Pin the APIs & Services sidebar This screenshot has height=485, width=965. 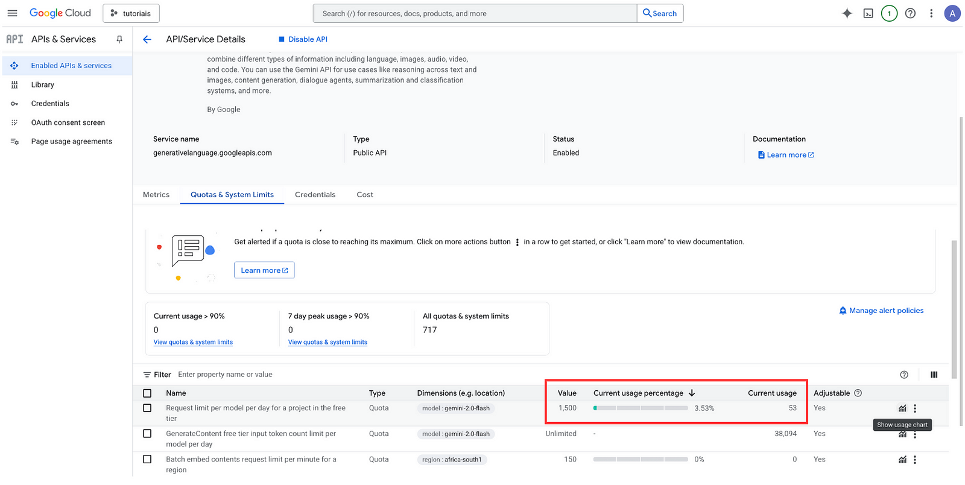[119, 39]
